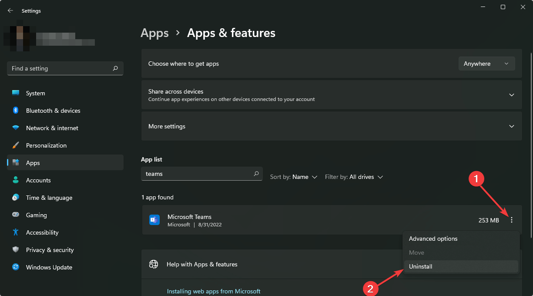This screenshot has height=296, width=533.
Task: Open Bluetooth & devices settings
Action: coord(52,111)
